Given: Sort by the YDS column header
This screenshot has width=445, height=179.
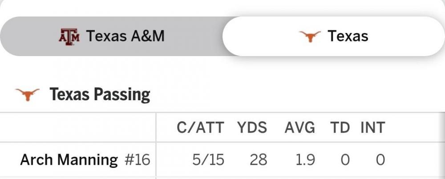Looking at the screenshot, I should 252,128.
